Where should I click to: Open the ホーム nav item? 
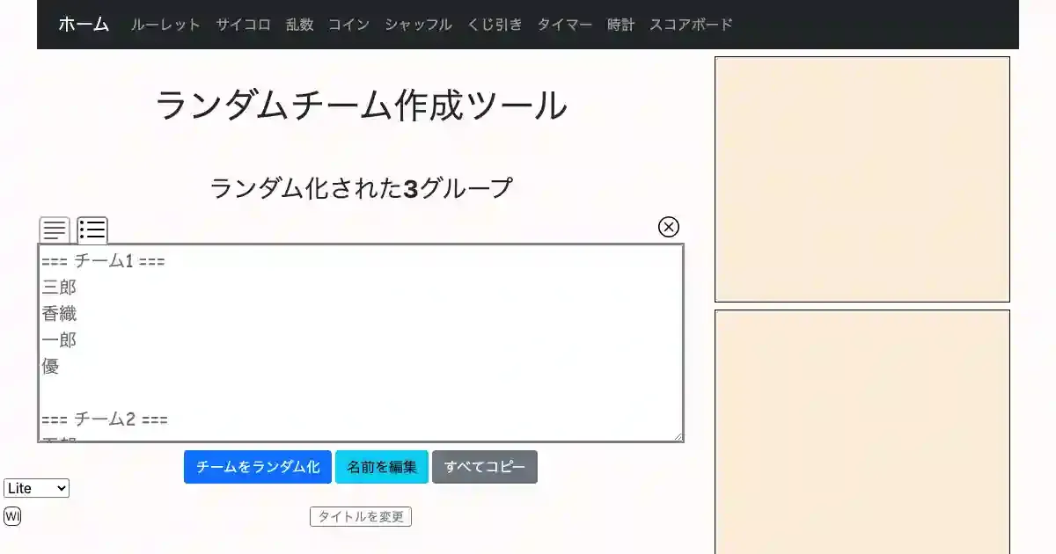pos(84,25)
